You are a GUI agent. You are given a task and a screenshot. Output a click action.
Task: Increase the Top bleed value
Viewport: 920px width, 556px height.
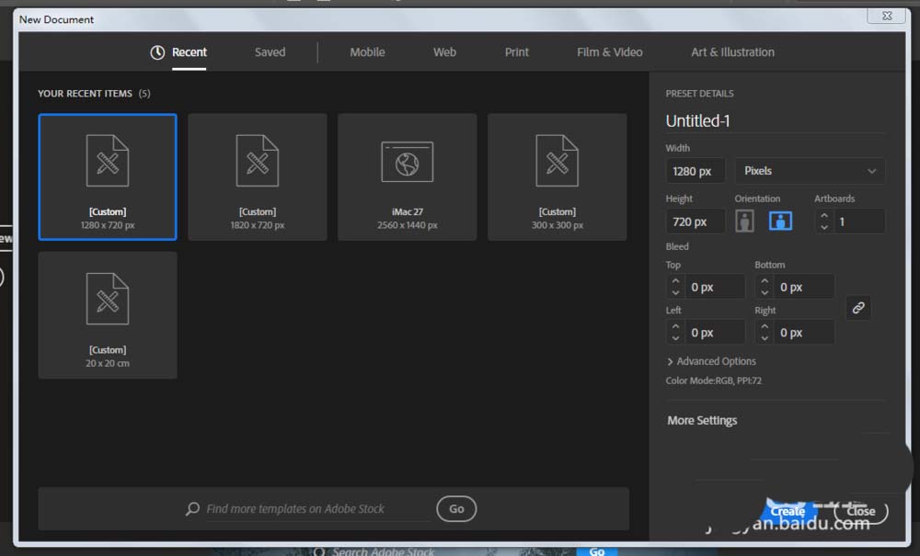click(676, 281)
